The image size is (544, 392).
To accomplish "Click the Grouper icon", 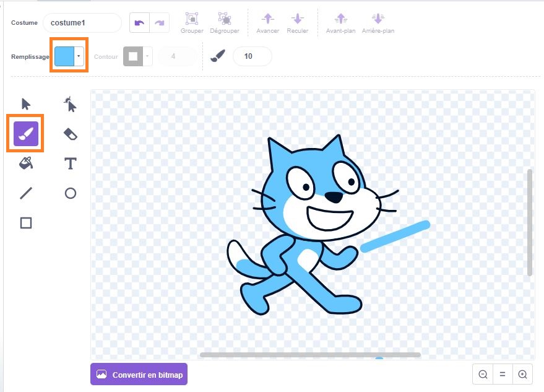I will 192,19.
